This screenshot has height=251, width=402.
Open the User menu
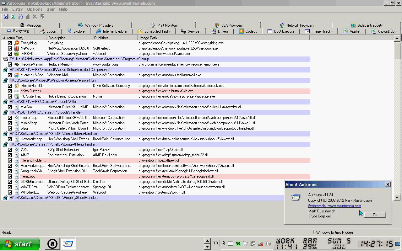[51, 9]
